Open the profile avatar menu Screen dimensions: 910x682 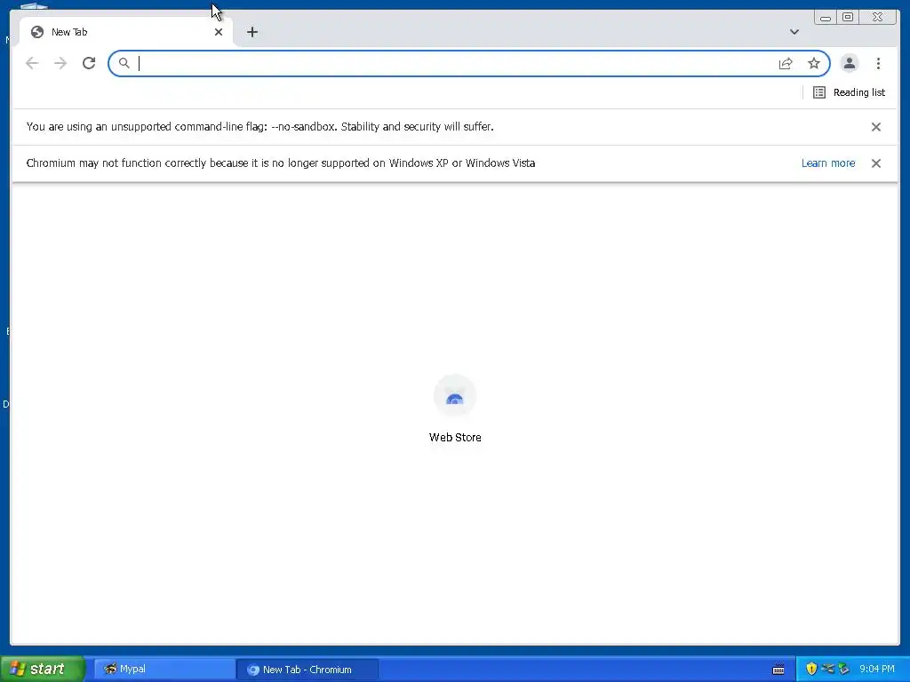pyautogui.click(x=849, y=63)
